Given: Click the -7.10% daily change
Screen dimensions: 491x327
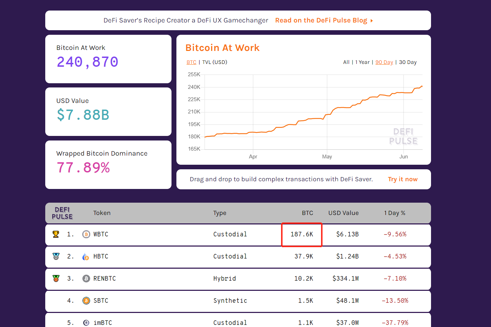Looking at the screenshot, I should click(x=395, y=279).
